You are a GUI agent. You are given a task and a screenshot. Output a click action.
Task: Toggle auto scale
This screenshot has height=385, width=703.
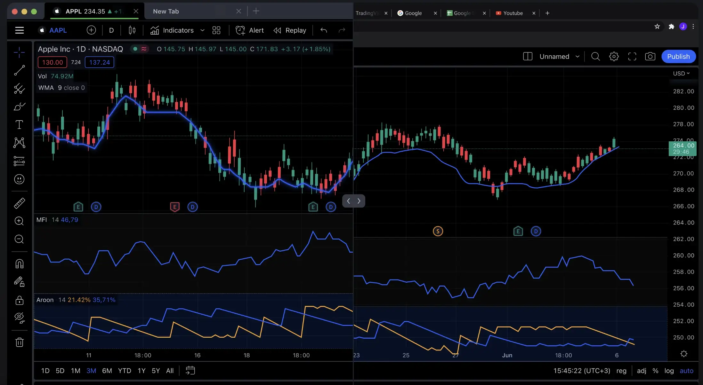pyautogui.click(x=686, y=371)
